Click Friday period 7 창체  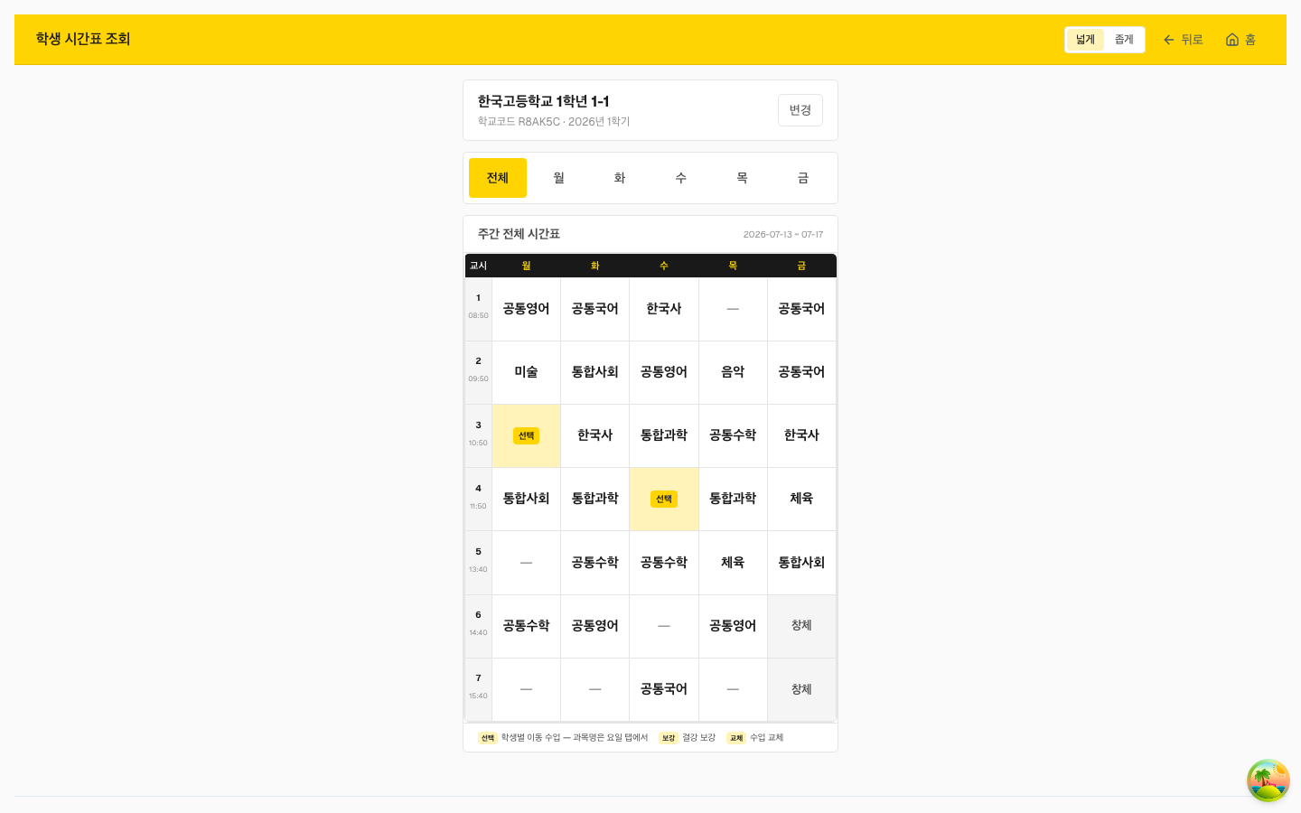coord(801,689)
